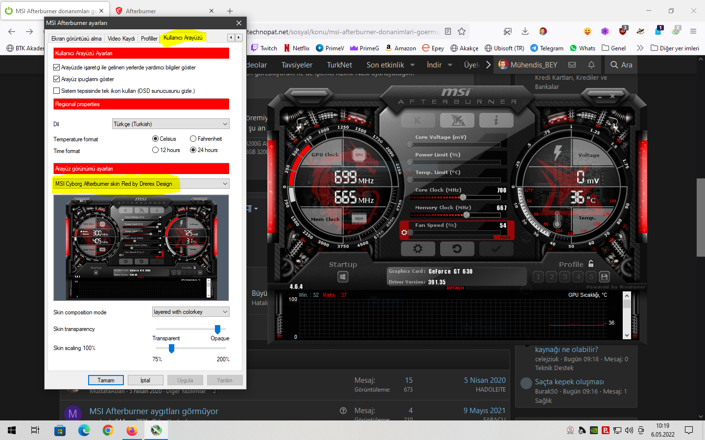Click the reset arrow button in Afterburner
The image size is (705, 440).
coord(457,248)
